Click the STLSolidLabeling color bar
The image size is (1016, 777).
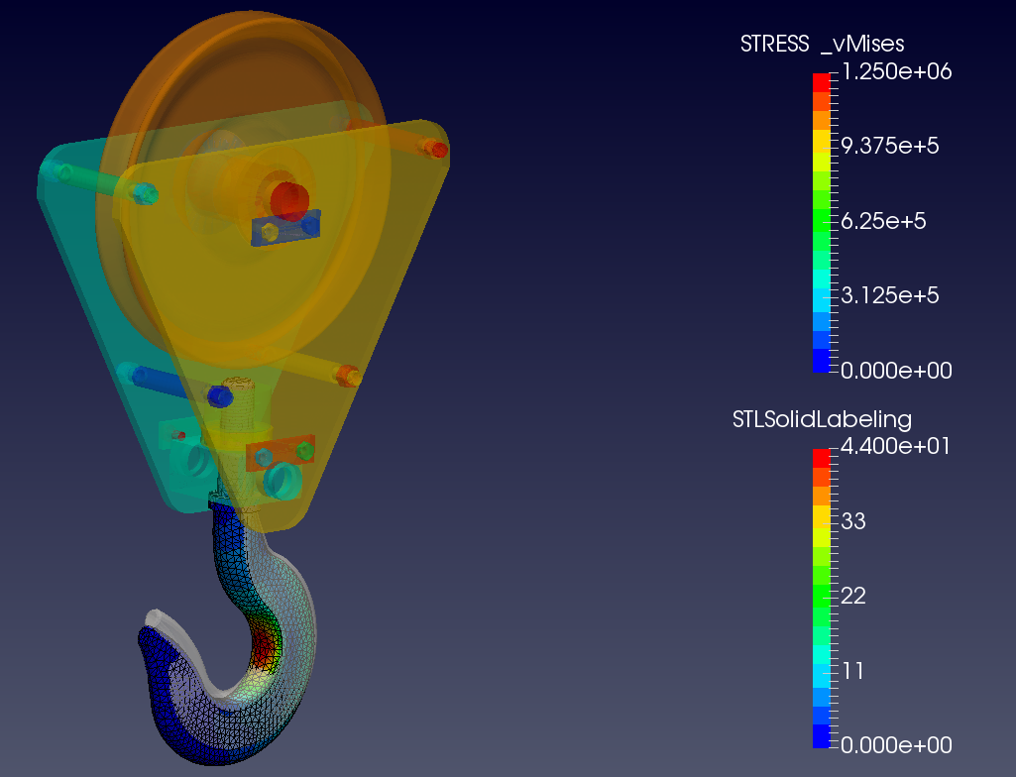point(821,599)
